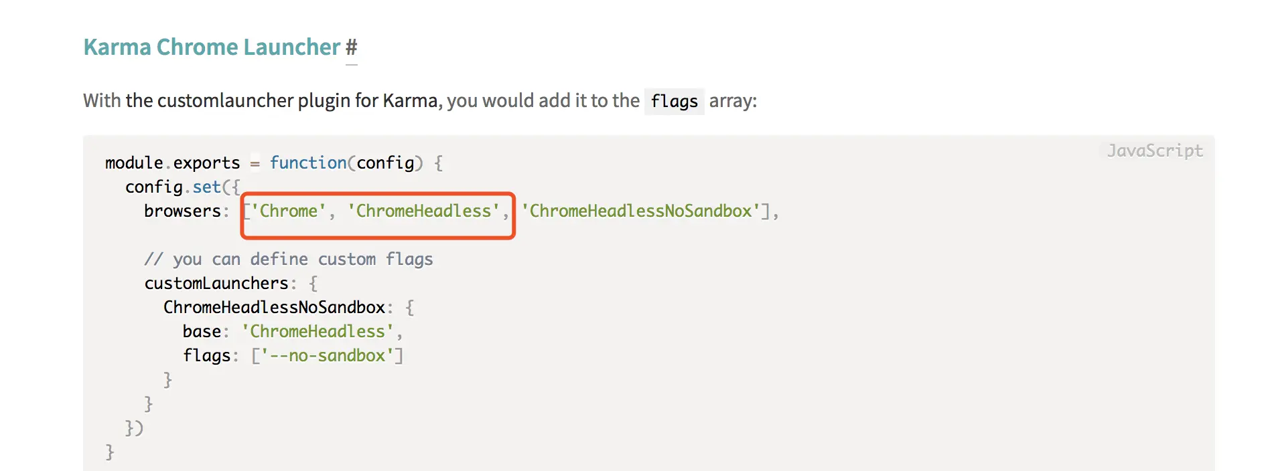Click the # anchor beside the heading
The width and height of the screenshot is (1270, 471).
pos(352,48)
